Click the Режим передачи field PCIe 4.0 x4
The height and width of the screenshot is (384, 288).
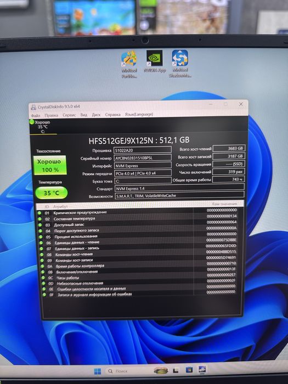(x=143, y=173)
